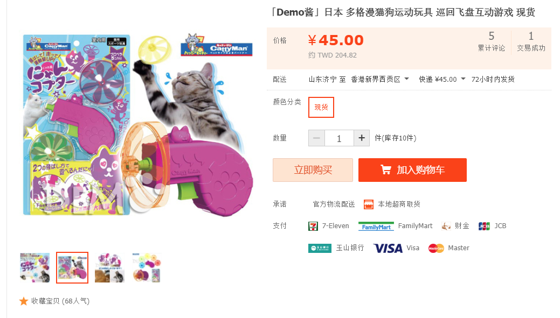Click the FamilyMart logo icon

pyautogui.click(x=376, y=227)
